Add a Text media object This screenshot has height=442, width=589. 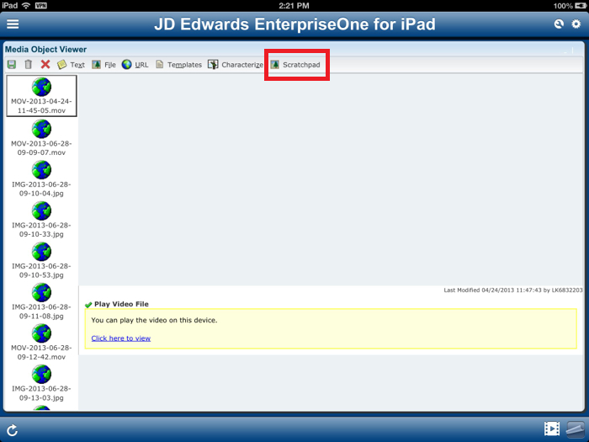click(71, 65)
